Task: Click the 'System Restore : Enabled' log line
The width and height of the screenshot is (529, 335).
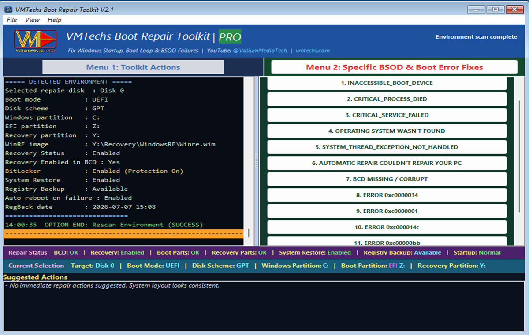Action: point(63,180)
